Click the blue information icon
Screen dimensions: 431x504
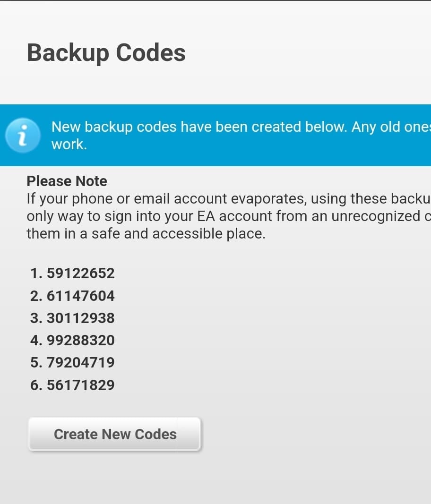click(x=22, y=135)
